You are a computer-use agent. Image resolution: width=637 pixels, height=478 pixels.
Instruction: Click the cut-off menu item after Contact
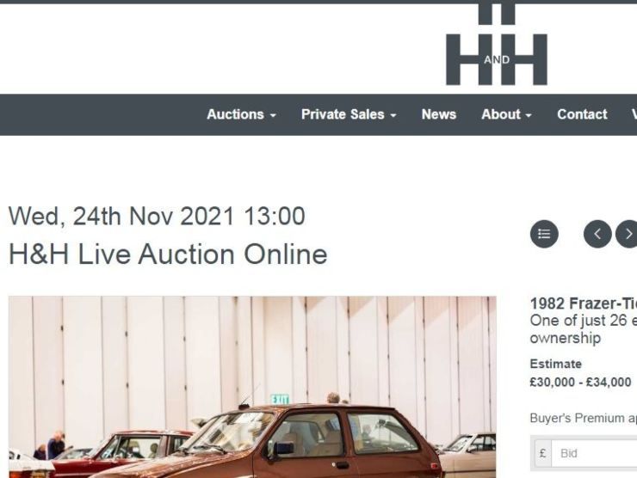(634, 114)
